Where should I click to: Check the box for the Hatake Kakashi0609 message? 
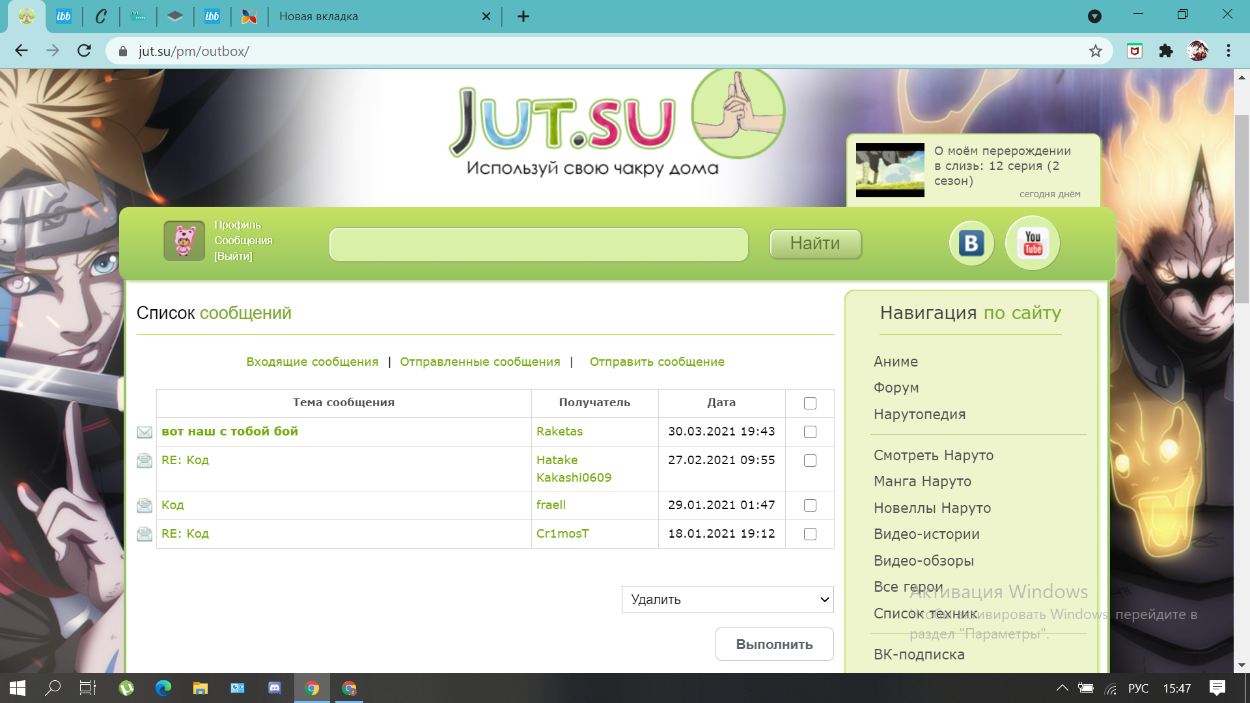pos(810,461)
